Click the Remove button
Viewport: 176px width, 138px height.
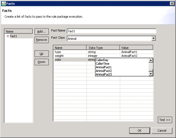click(42, 40)
